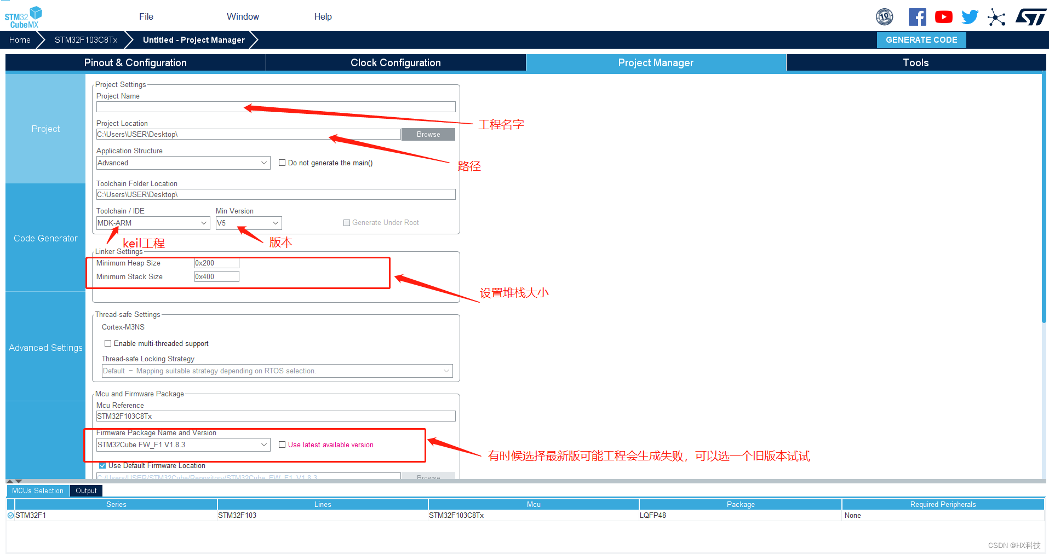Open Thread-safe Locking Strategy dropdown

point(277,371)
